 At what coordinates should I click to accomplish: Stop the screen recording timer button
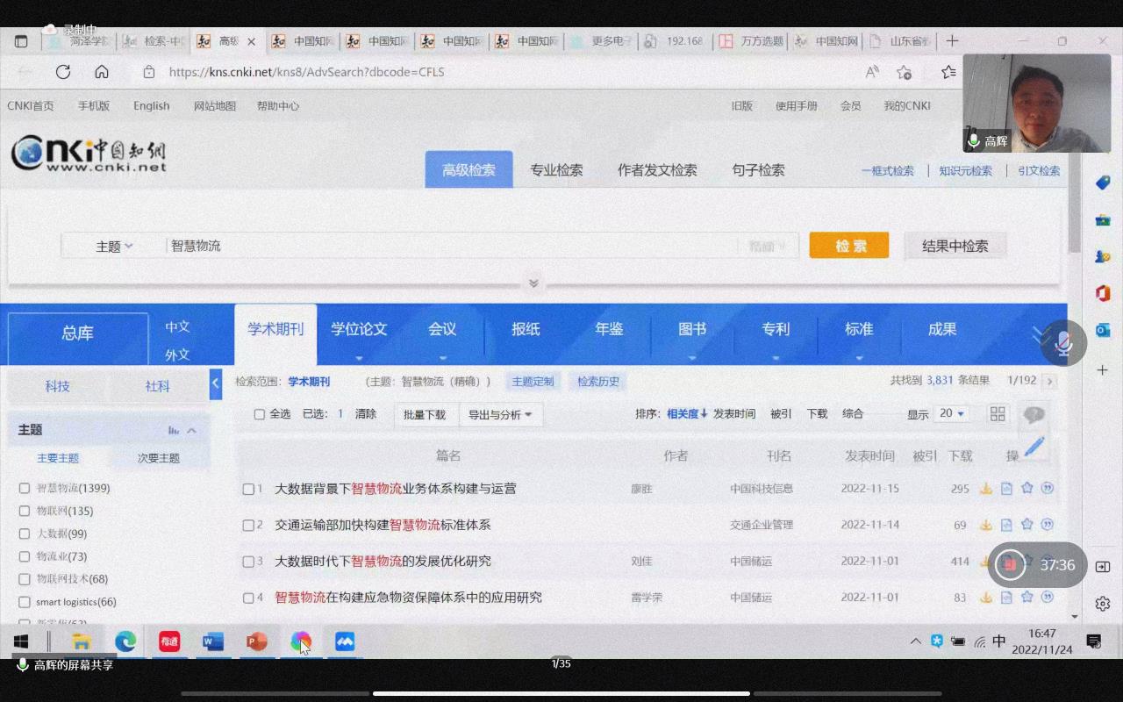[1010, 565]
